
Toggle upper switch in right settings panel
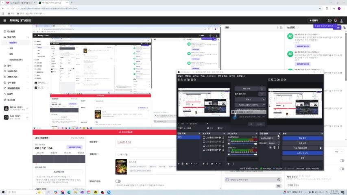click(342, 161)
